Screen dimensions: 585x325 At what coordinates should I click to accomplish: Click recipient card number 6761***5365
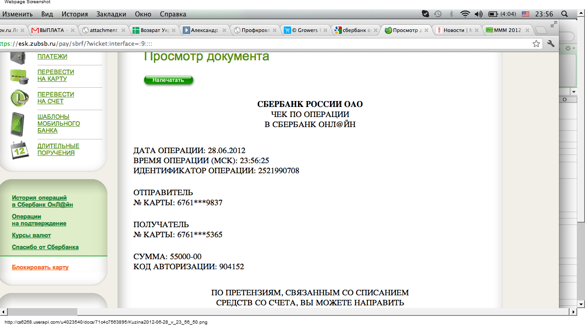click(200, 234)
